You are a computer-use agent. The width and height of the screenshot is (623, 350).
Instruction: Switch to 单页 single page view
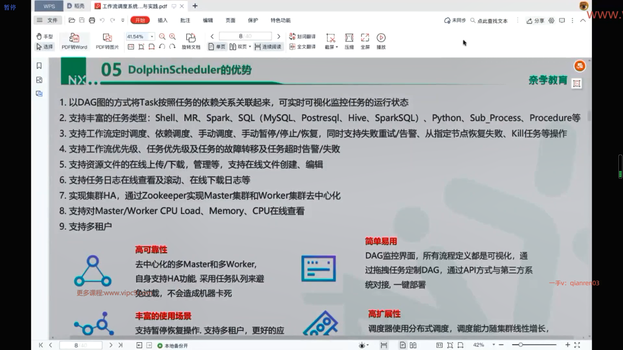(x=217, y=47)
